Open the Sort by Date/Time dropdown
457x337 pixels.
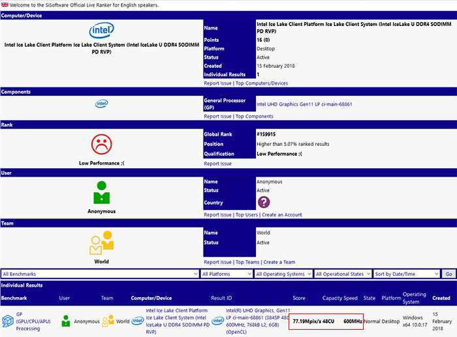406,274
